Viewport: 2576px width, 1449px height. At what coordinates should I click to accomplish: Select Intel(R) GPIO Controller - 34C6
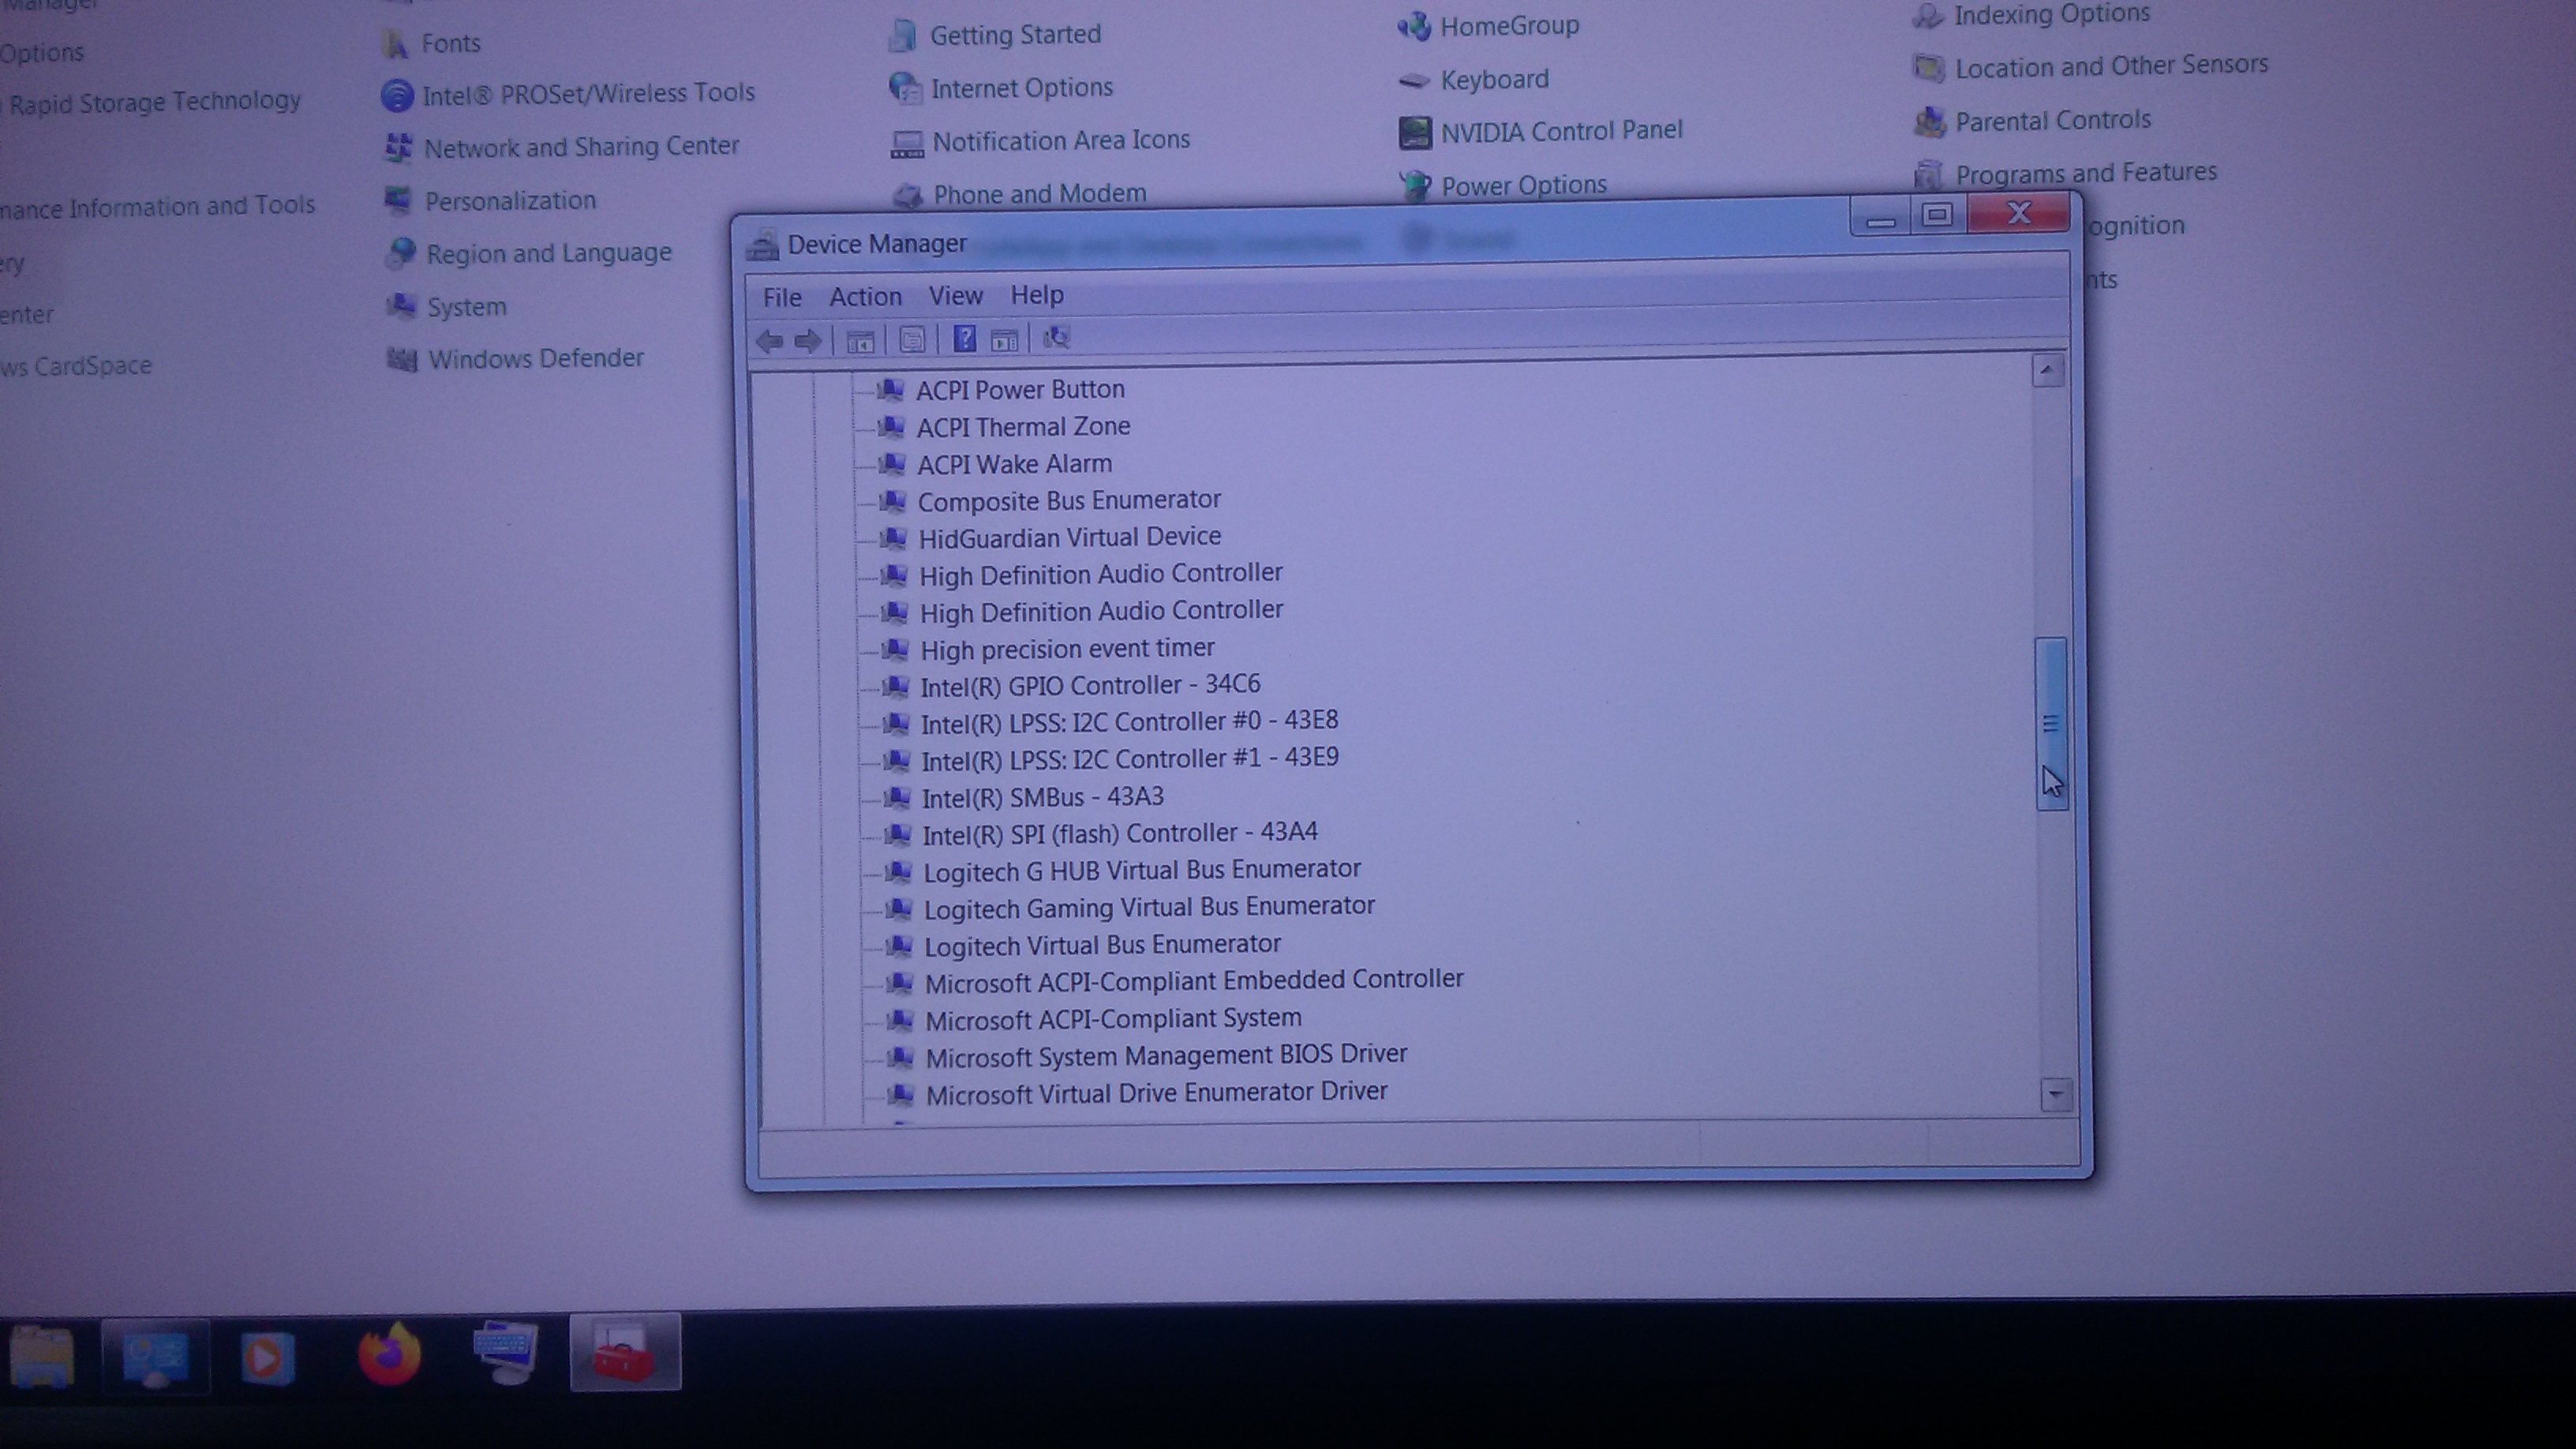pos(1090,685)
